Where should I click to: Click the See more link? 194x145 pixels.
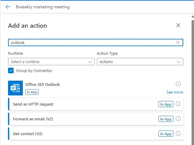(x=175, y=92)
